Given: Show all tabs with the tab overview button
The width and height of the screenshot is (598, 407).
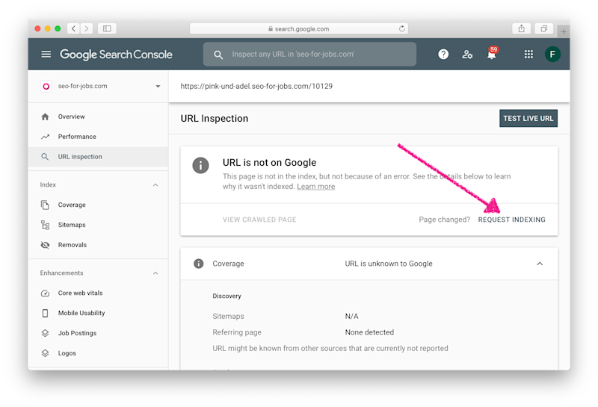Looking at the screenshot, I should click(x=544, y=28).
